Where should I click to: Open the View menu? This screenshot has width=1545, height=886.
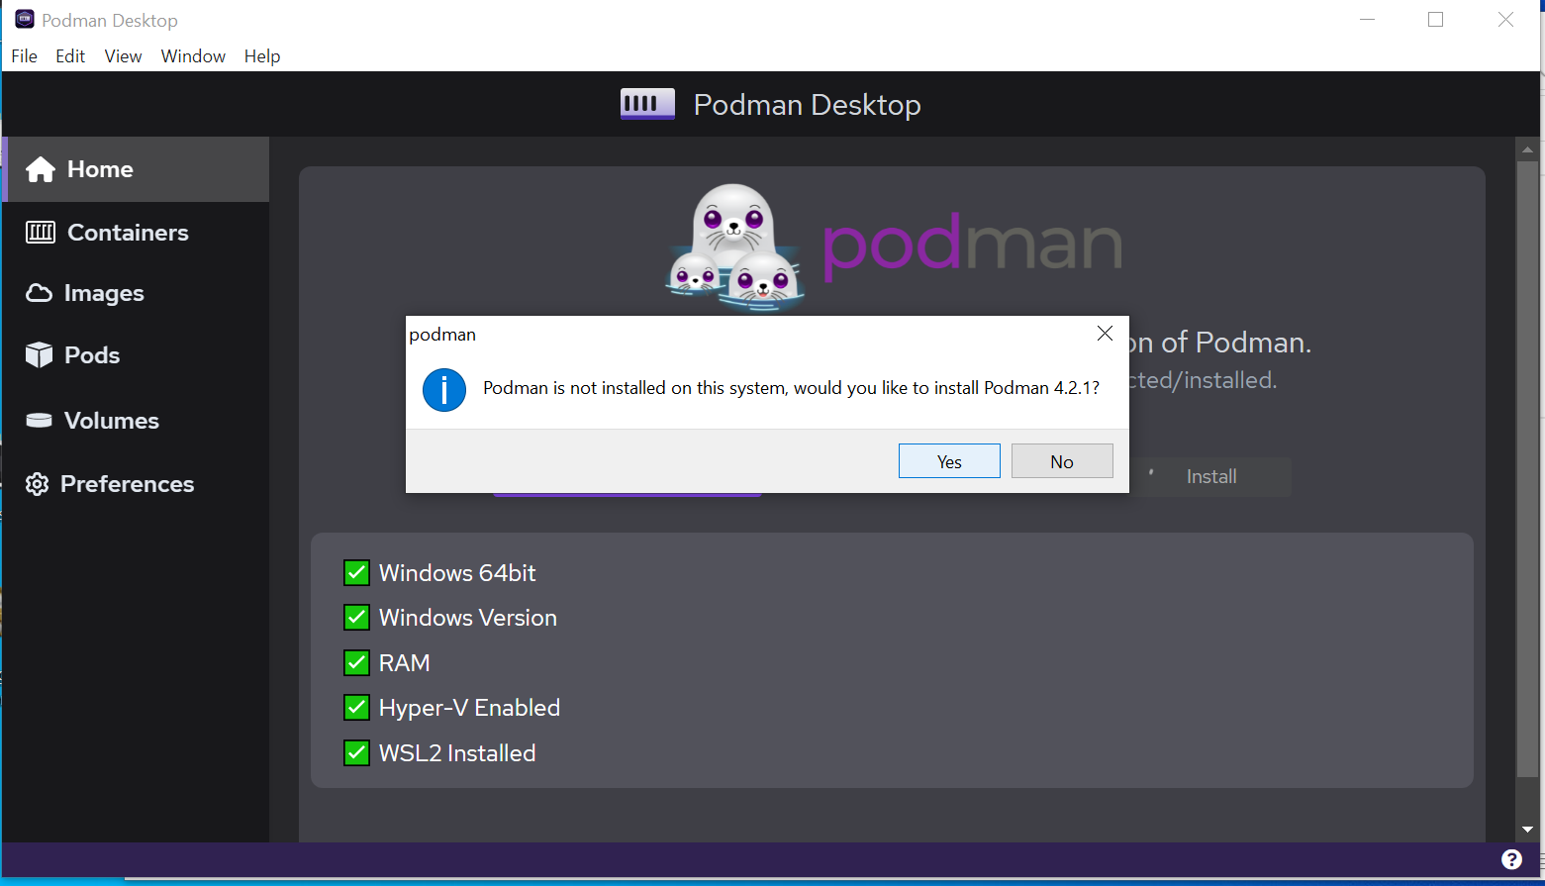pyautogui.click(x=123, y=56)
